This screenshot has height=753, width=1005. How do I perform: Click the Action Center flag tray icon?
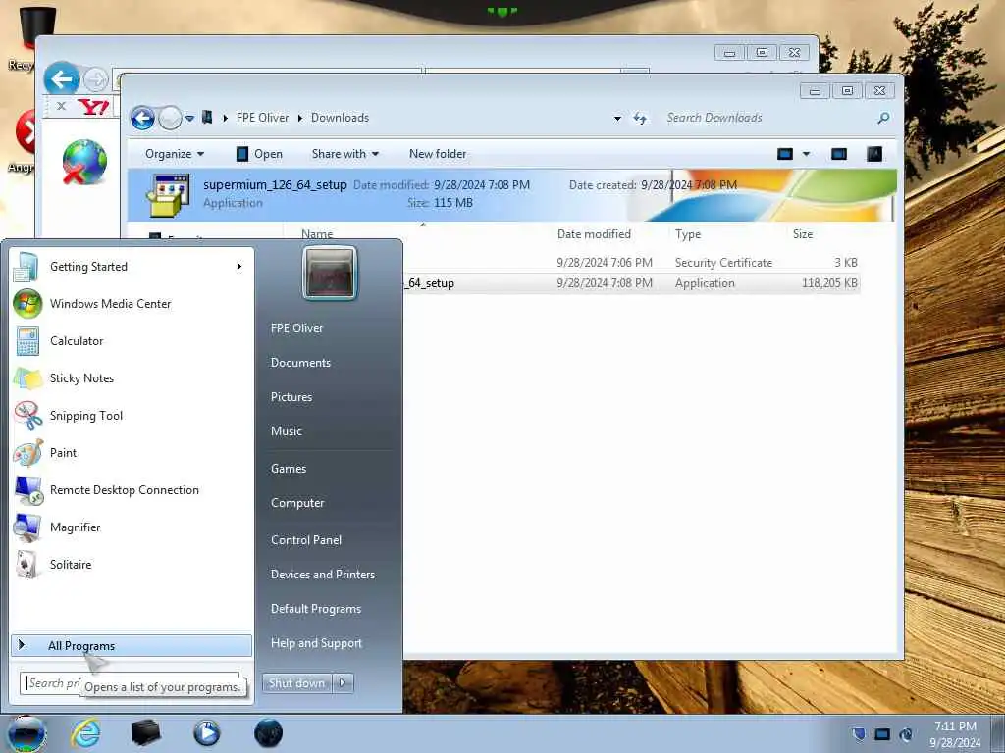click(859, 733)
